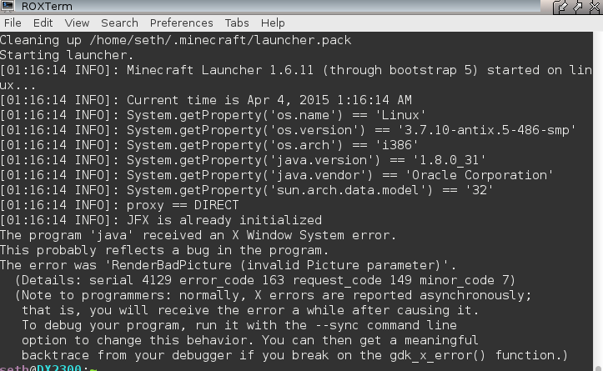This screenshot has height=371, width=603.
Task: Open the Tabs menu
Action: (x=237, y=23)
